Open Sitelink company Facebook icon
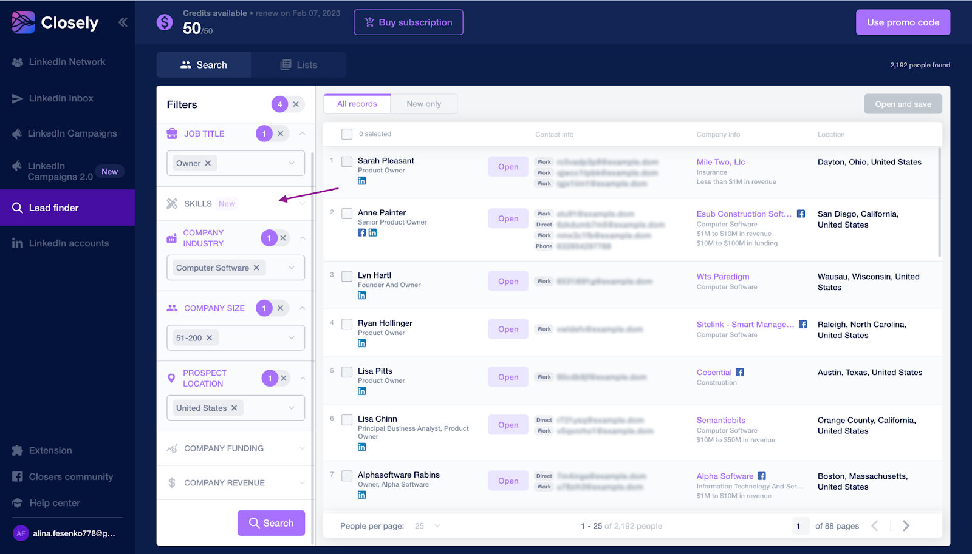Screen dimensions: 972x554 tap(803, 325)
